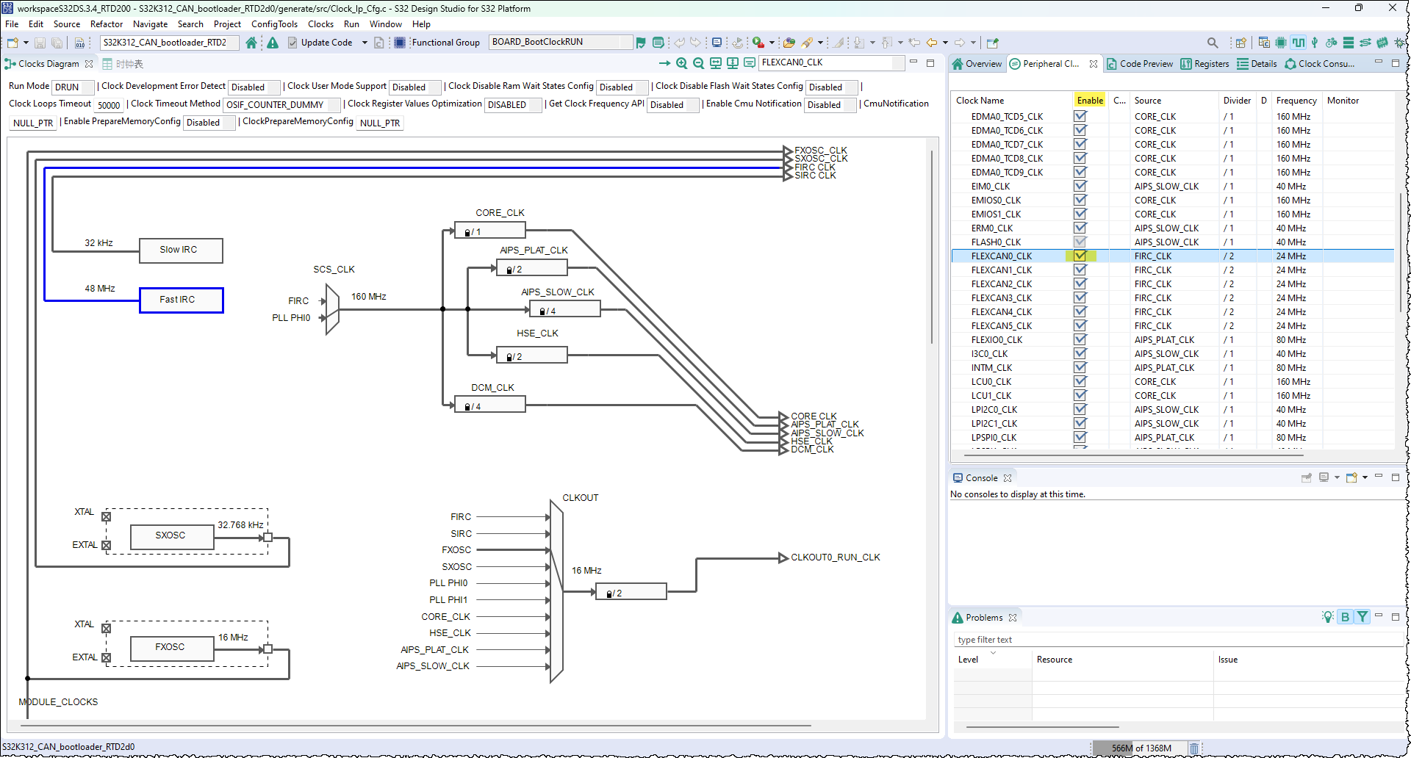Click the save icon in main toolbar

pyautogui.click(x=40, y=43)
